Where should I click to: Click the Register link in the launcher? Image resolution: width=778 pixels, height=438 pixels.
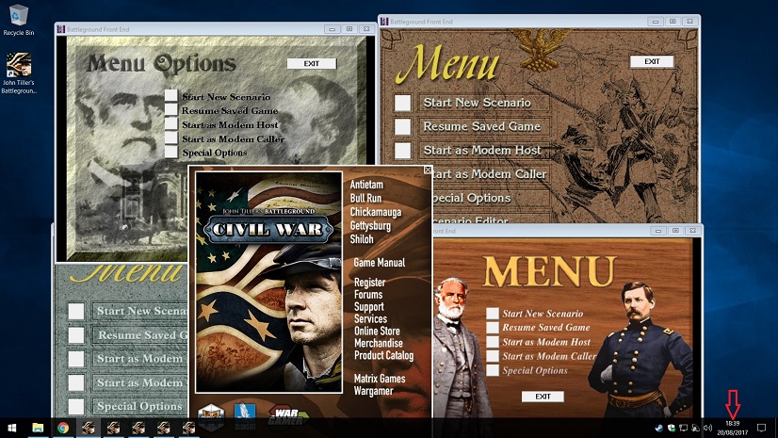(369, 283)
